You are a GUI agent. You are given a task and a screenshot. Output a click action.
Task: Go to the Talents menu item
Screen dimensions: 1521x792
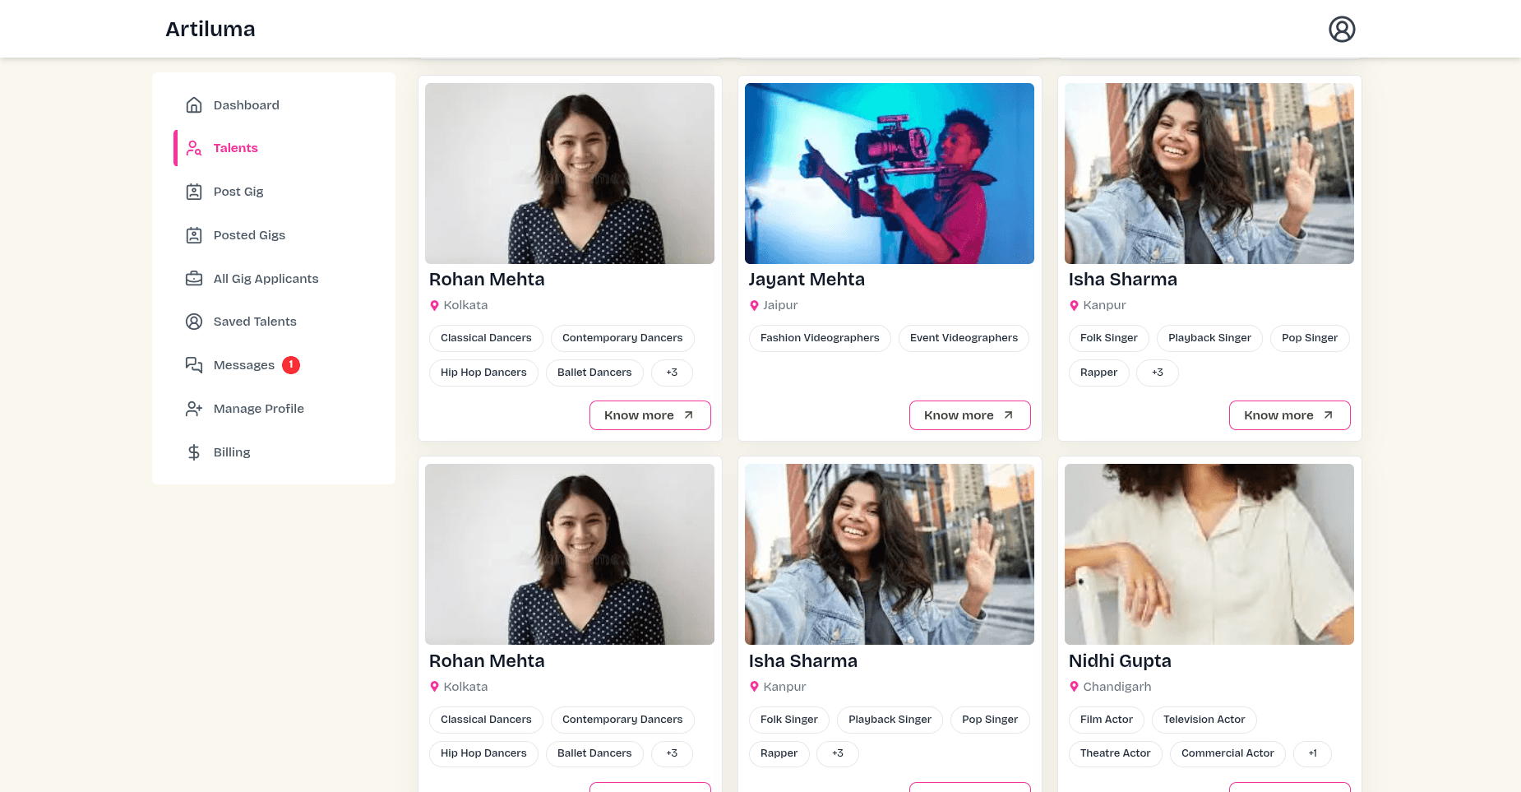tap(235, 148)
